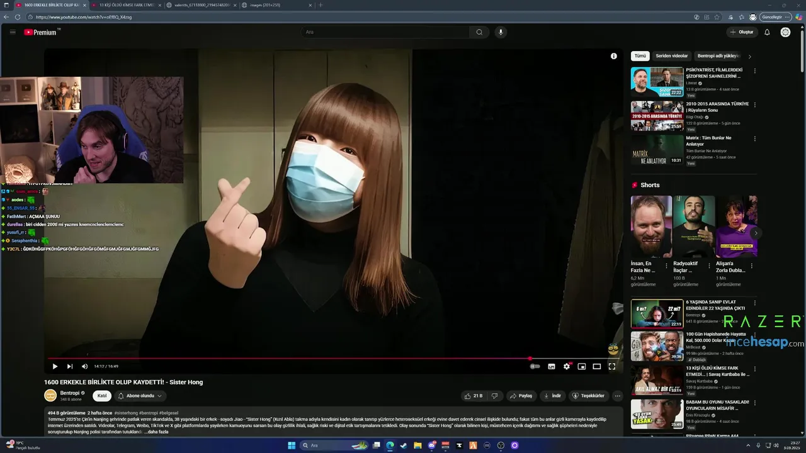Open options menu for 2010-2015 Türkiye video

(x=754, y=105)
